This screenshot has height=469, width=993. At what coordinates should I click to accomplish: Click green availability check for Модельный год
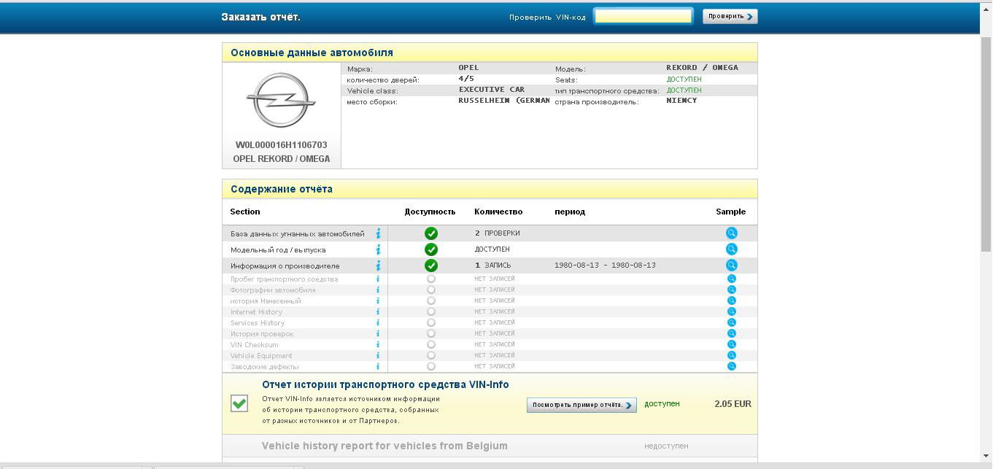pyautogui.click(x=431, y=249)
